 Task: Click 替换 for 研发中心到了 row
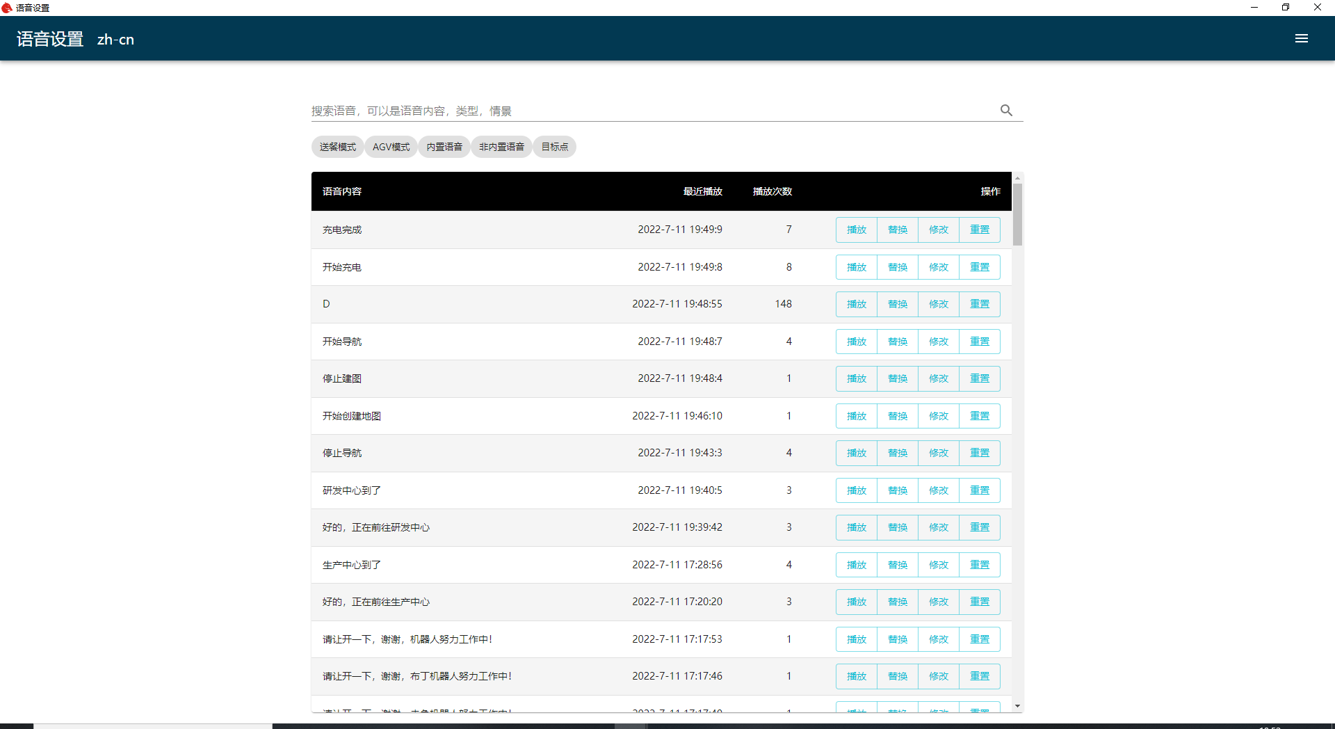tap(897, 490)
